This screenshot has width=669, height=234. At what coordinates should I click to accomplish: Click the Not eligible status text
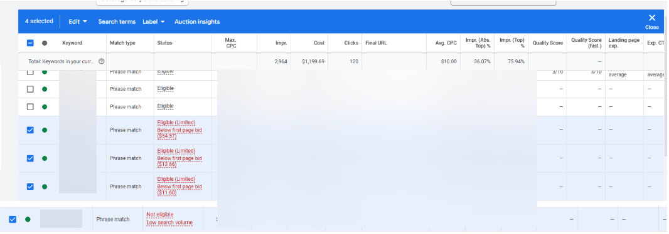tap(160, 215)
